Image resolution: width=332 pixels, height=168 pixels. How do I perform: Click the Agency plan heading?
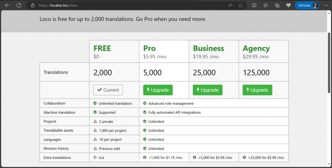(256, 49)
